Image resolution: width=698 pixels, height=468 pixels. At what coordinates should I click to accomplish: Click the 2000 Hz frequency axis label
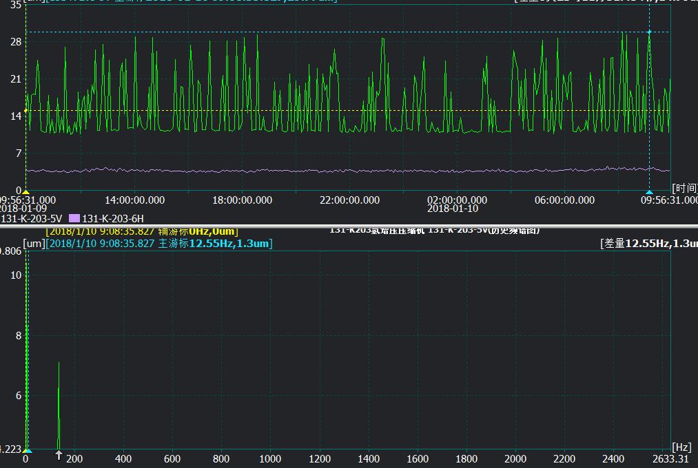tap(515, 459)
